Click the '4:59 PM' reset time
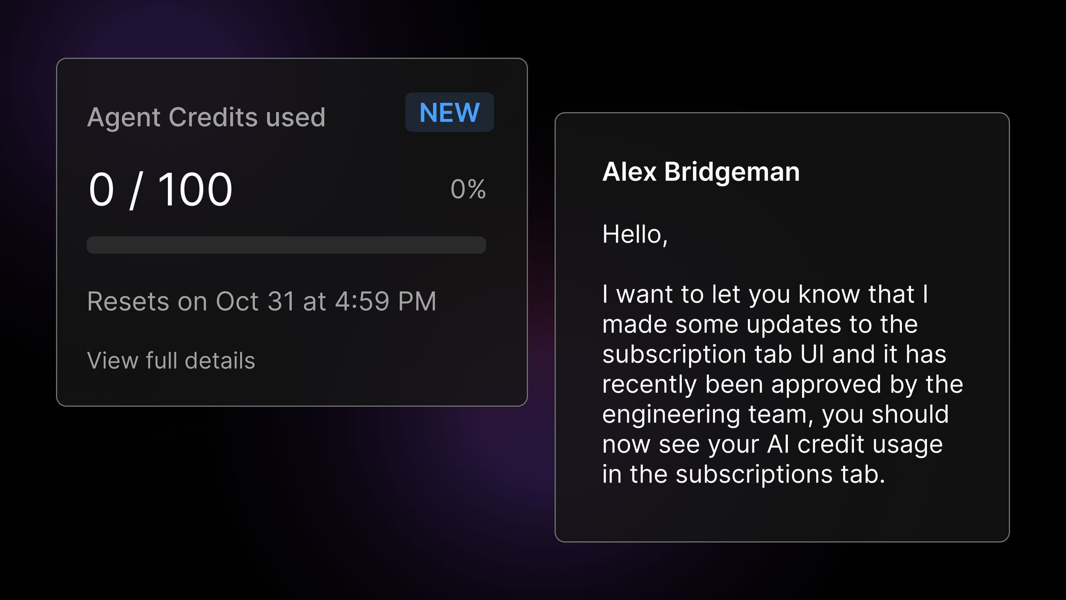 pyautogui.click(x=385, y=301)
